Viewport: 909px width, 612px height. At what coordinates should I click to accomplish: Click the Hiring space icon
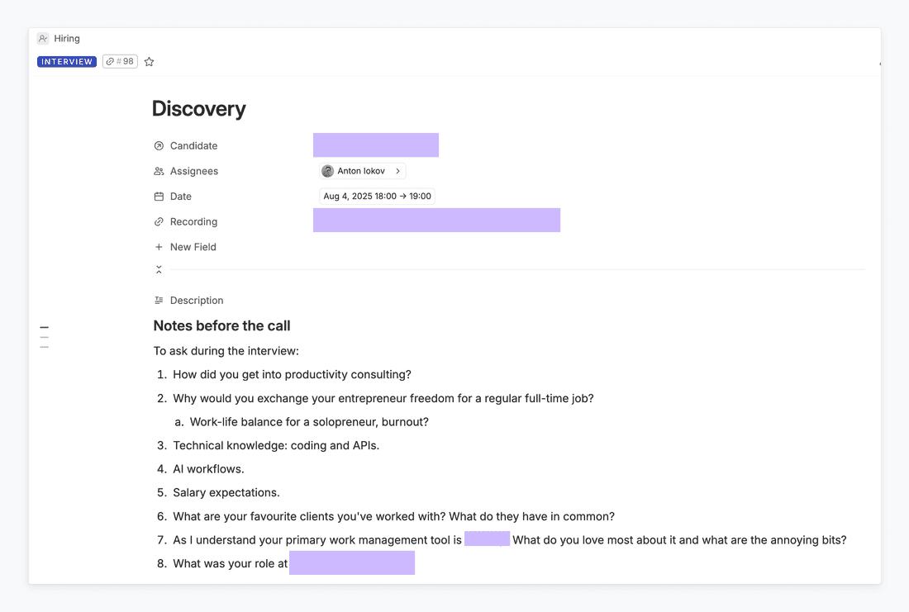point(43,39)
